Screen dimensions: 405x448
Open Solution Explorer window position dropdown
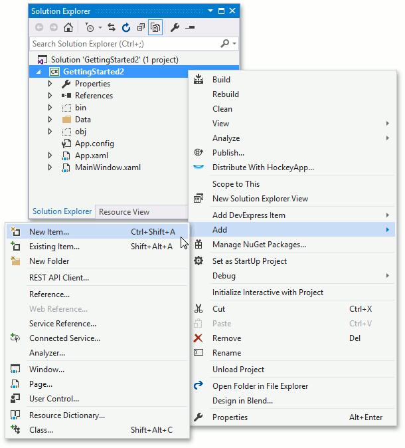tap(210, 11)
